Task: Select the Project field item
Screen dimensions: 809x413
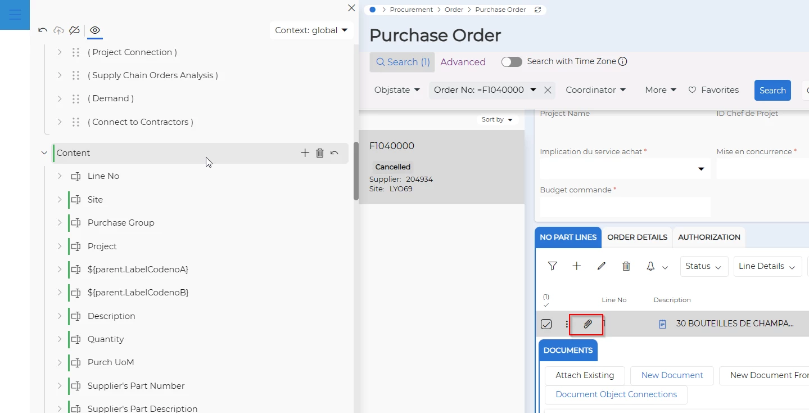Action: [x=102, y=246]
